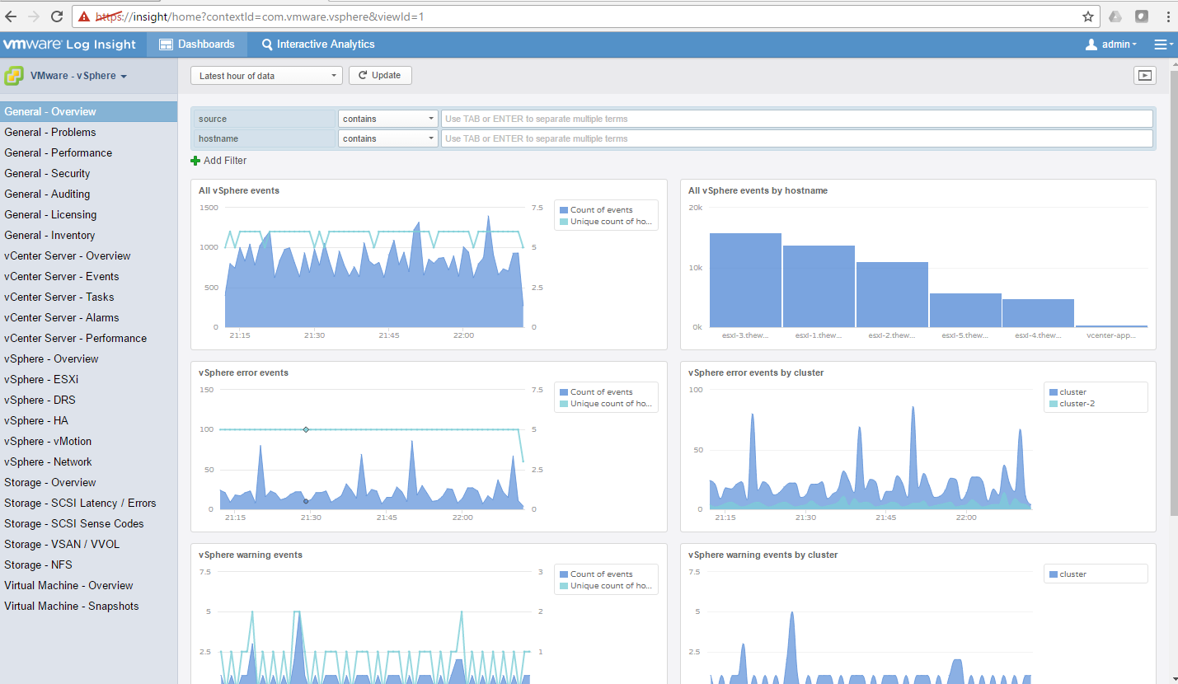Open the Storage - SCSI Sense Codes dashboard

coord(74,523)
